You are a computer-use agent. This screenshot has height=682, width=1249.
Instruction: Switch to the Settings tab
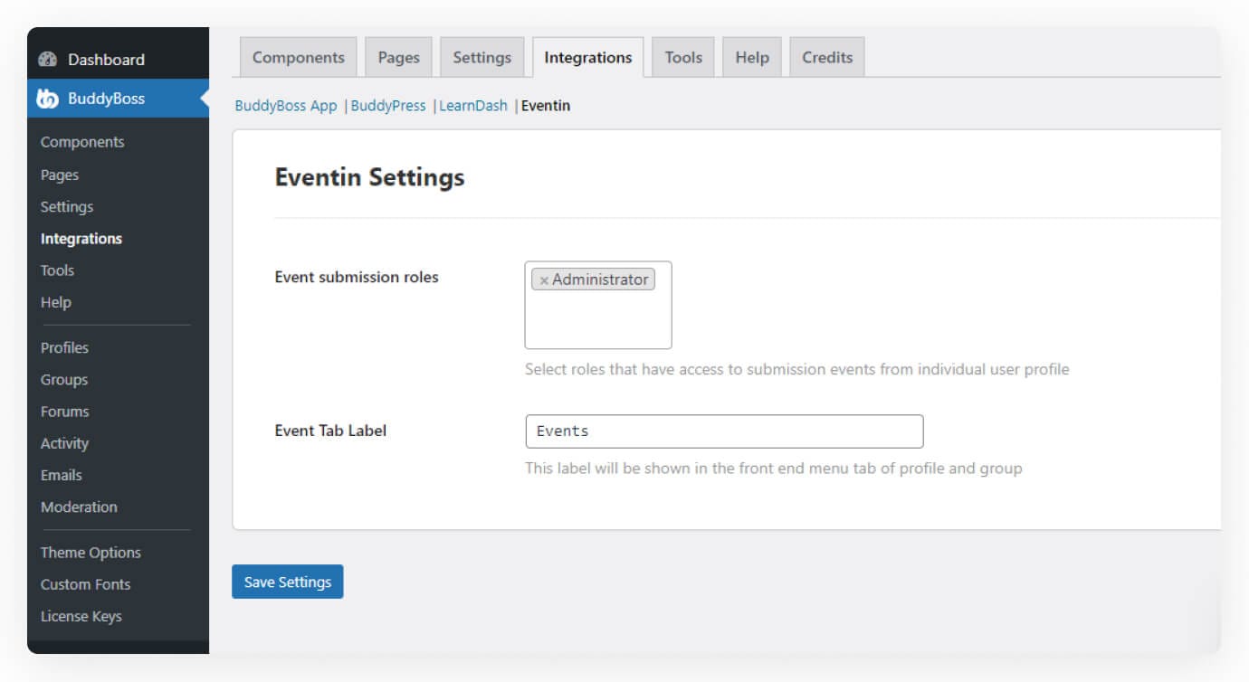tap(482, 57)
